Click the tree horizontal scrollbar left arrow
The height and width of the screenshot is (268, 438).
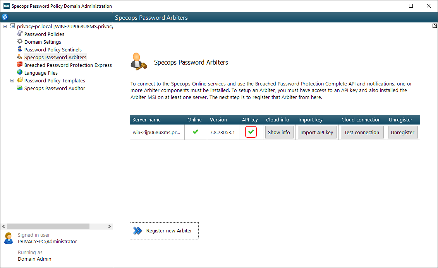click(3, 227)
